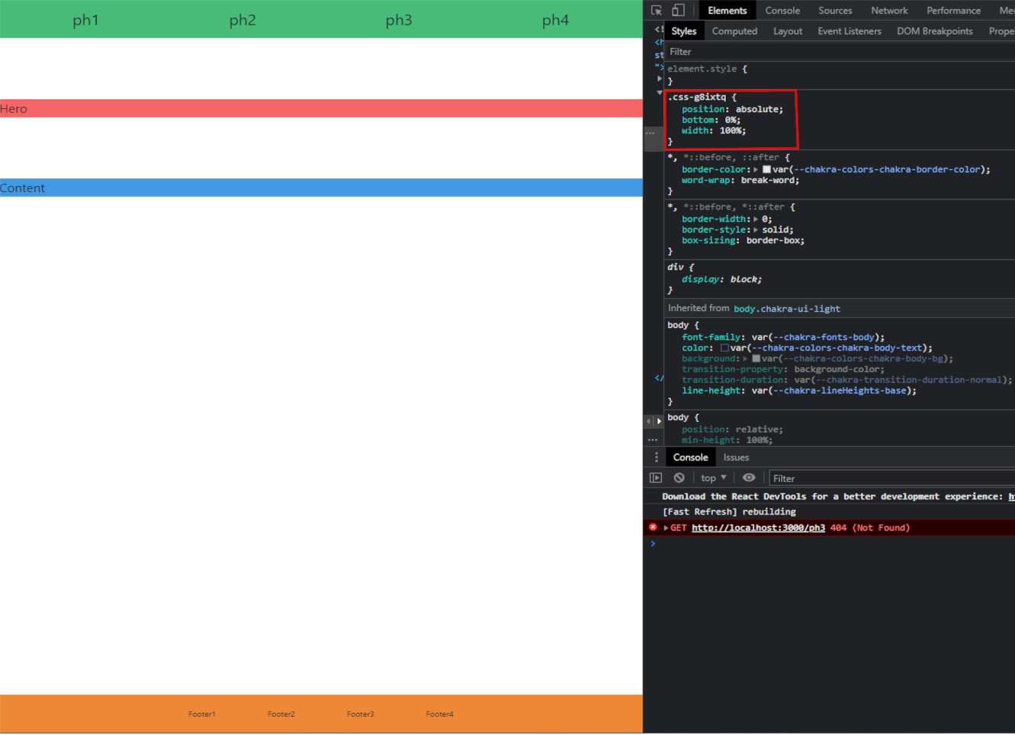This screenshot has height=735, width=1015.
Task: Switch to the Computed tab
Action: coord(734,30)
